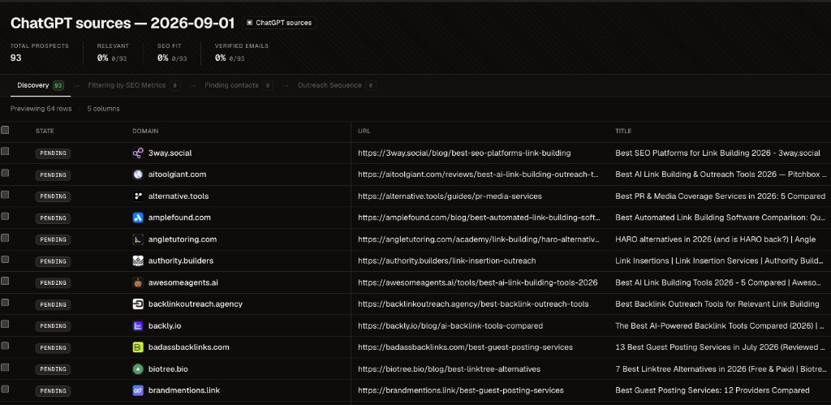
Task: Check the angletutoring.com row checkbox
Action: tap(6, 238)
